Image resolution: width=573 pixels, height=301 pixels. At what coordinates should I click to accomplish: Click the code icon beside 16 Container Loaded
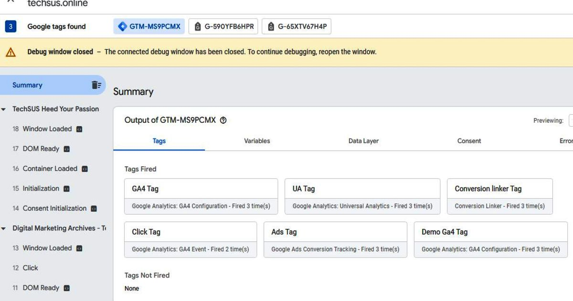tap(85, 169)
